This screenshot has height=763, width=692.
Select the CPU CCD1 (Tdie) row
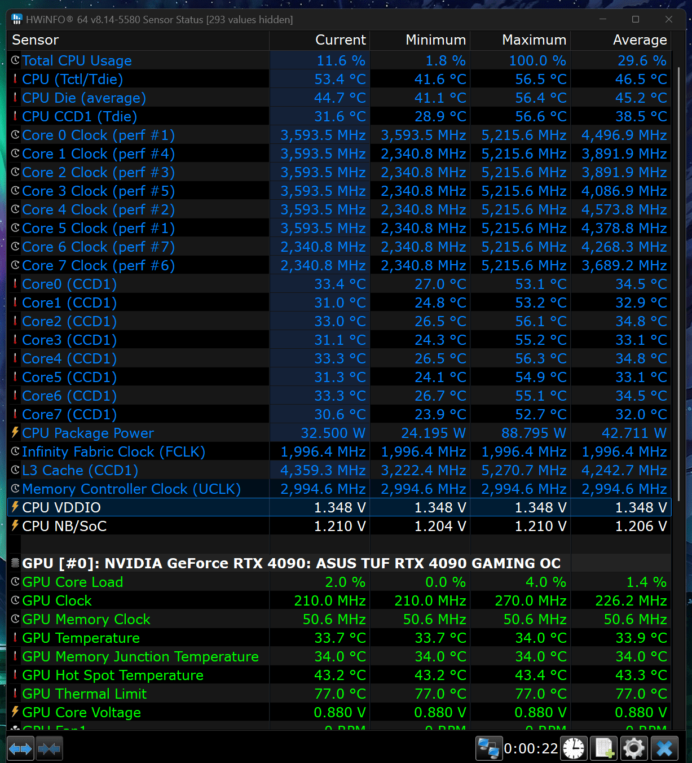point(339,116)
